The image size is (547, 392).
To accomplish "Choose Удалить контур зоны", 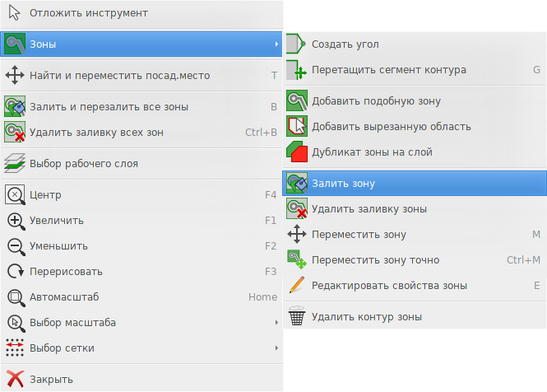I will [x=415, y=316].
